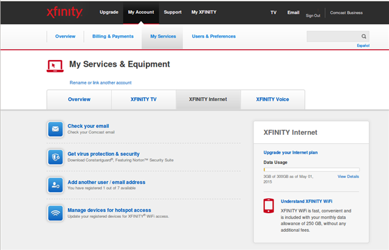The width and height of the screenshot is (389, 250).
Task: Sign Out of the account
Action: (x=313, y=16)
